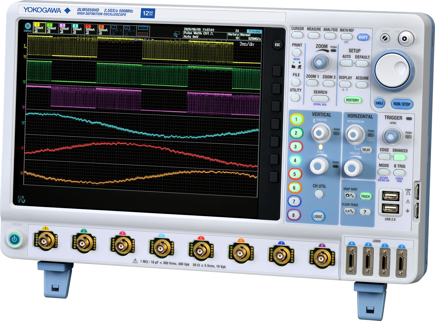435x321 pixels.
Task: Click the COMP probe compensation terminal
Action: pyautogui.click(x=417, y=192)
